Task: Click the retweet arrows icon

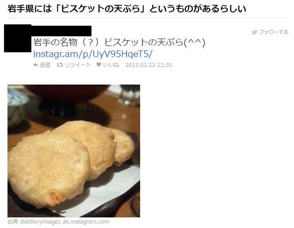Action: click(x=60, y=65)
